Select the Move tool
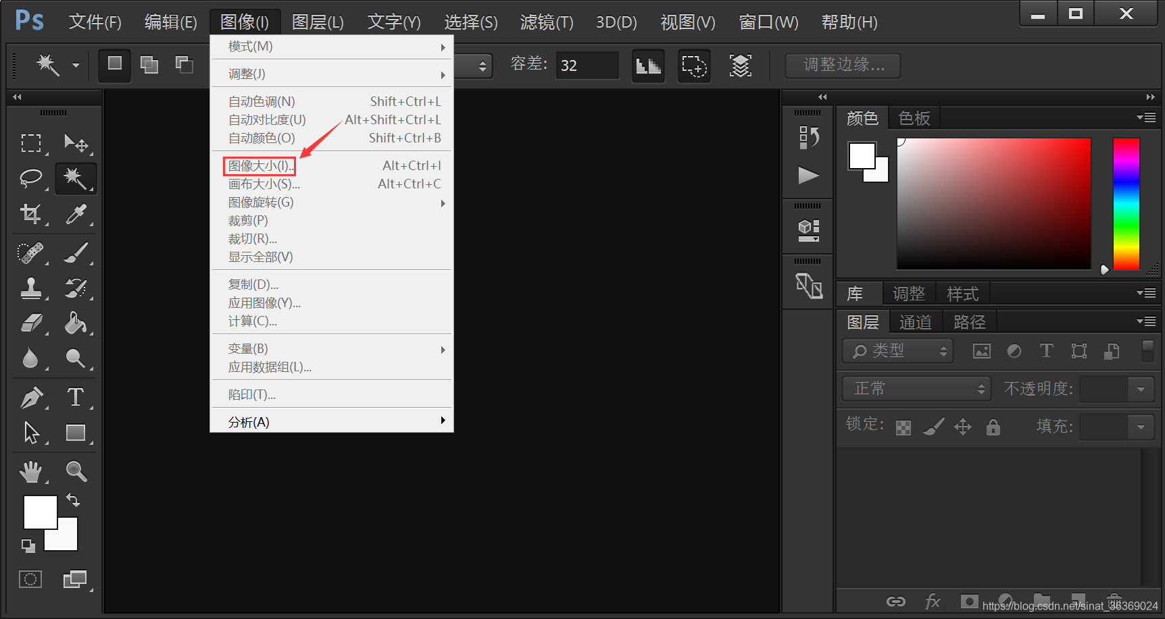1165x619 pixels. (76, 143)
